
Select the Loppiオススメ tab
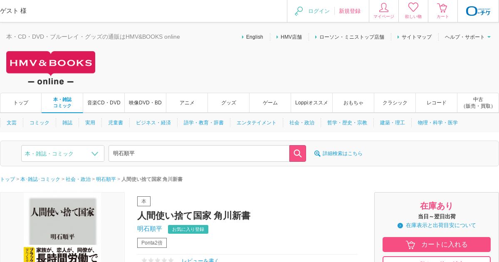pyautogui.click(x=312, y=103)
